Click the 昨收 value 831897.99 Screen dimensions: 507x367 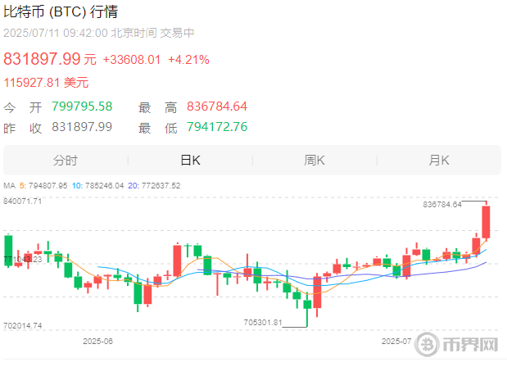pyautogui.click(x=82, y=127)
